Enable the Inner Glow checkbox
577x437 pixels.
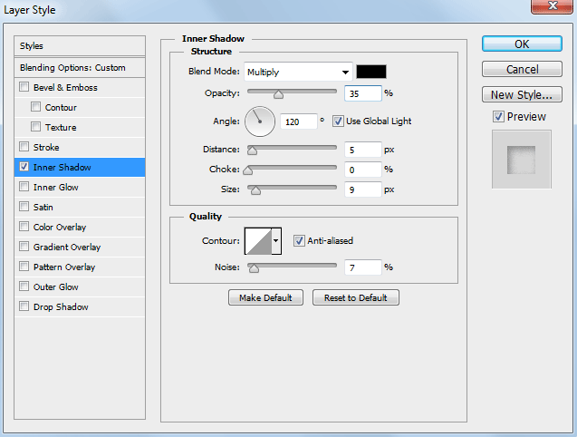pyautogui.click(x=24, y=187)
